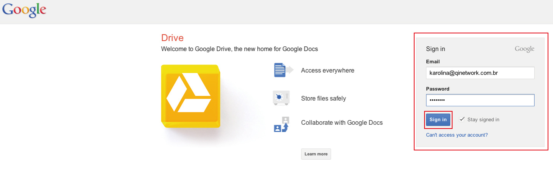
Task: Click the 'Collaborate with Google Docs' text
Action: (342, 123)
